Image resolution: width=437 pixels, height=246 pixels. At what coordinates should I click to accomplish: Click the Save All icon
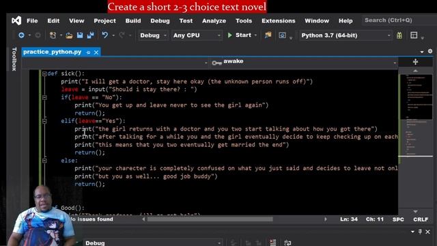click(91, 35)
